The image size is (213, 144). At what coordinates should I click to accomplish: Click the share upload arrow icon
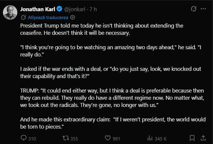point(203,138)
